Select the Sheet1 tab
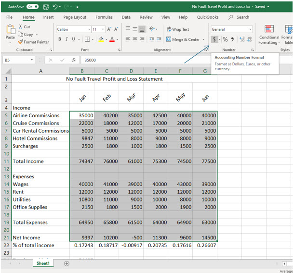Screen dimensions: 294x274 [43, 263]
